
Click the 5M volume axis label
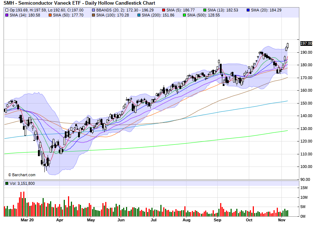pos(303,207)
